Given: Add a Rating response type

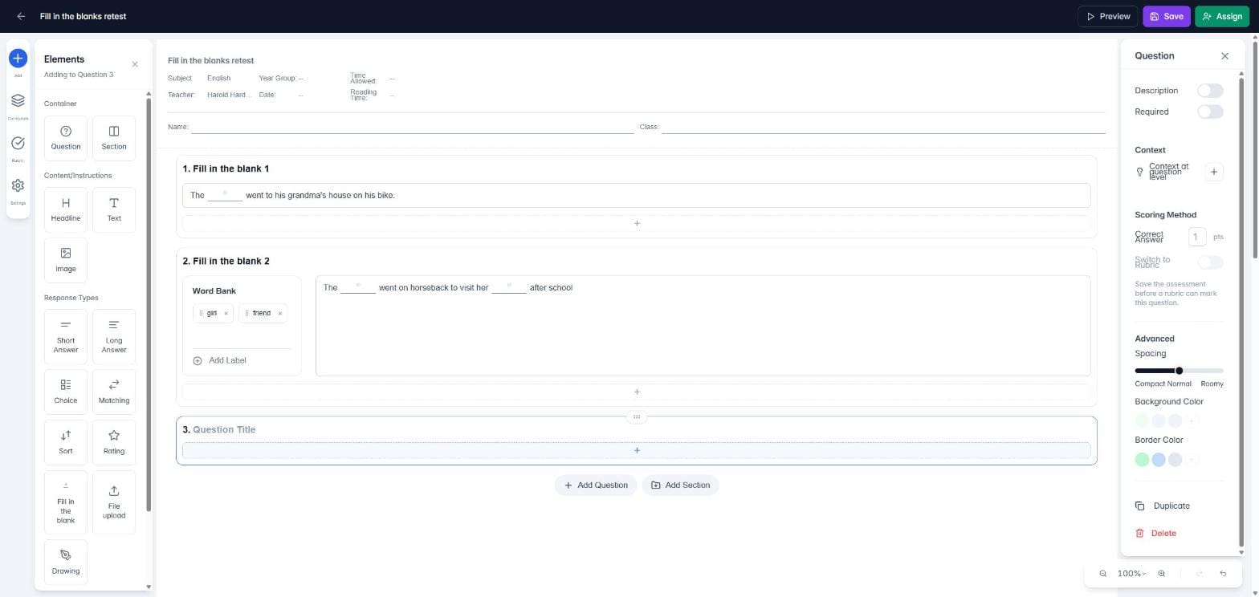Looking at the screenshot, I should pyautogui.click(x=114, y=442).
